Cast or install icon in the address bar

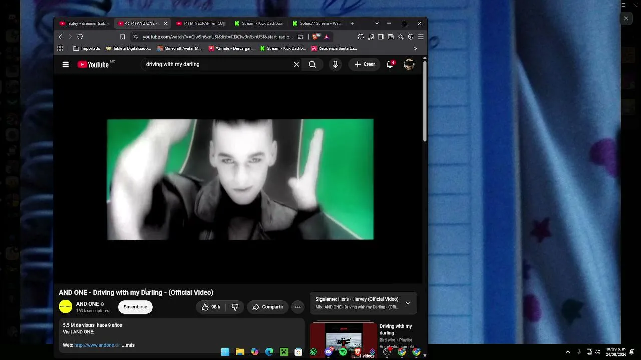click(x=300, y=37)
